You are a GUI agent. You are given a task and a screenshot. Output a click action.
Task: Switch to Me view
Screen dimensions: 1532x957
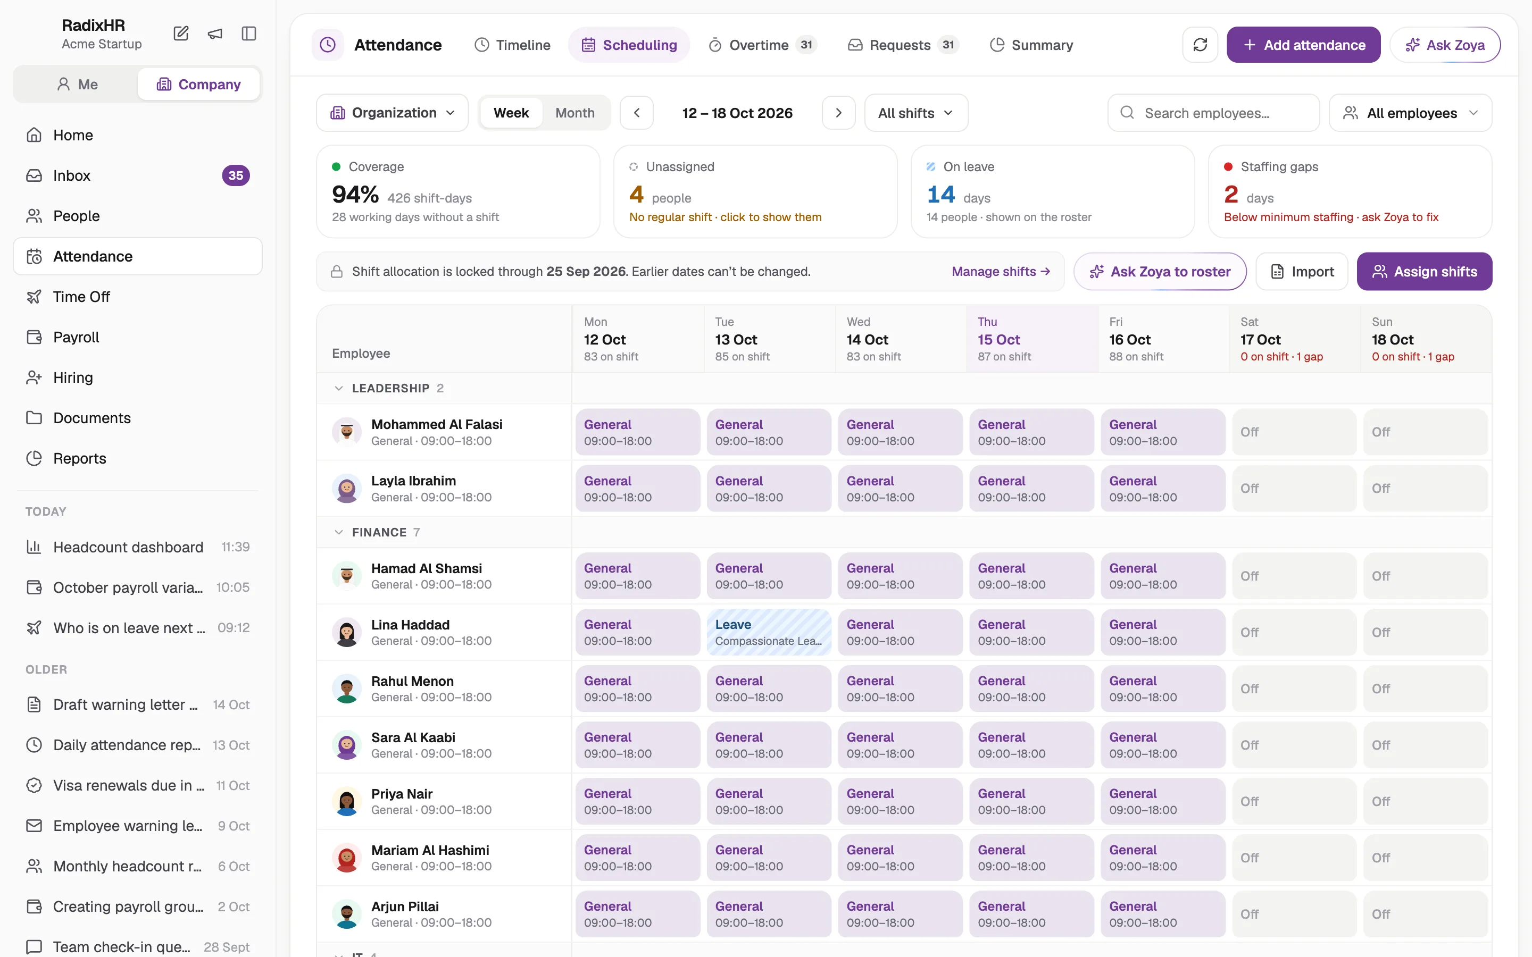(77, 84)
